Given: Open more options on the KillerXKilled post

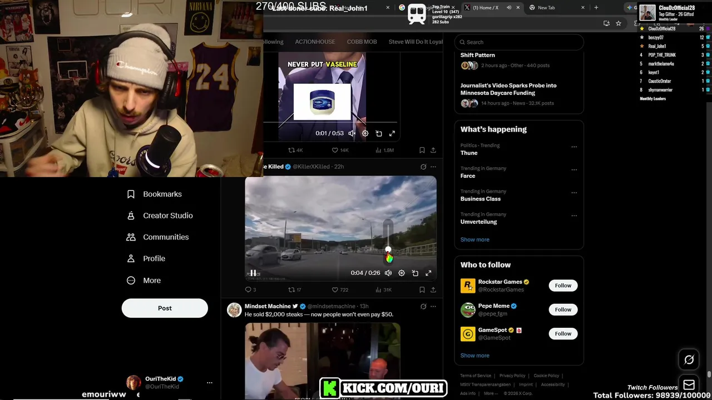Looking at the screenshot, I should click(433, 167).
